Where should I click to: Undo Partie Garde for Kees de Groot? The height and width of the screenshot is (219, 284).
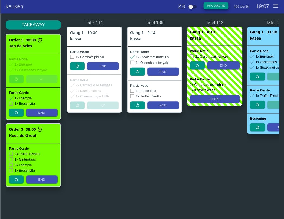tap(16, 179)
